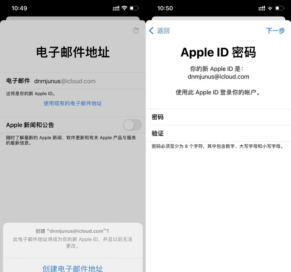Viewport: 291px width, 272px height.
Task: Tap signal bars in left status bar
Action: tap(116, 8)
